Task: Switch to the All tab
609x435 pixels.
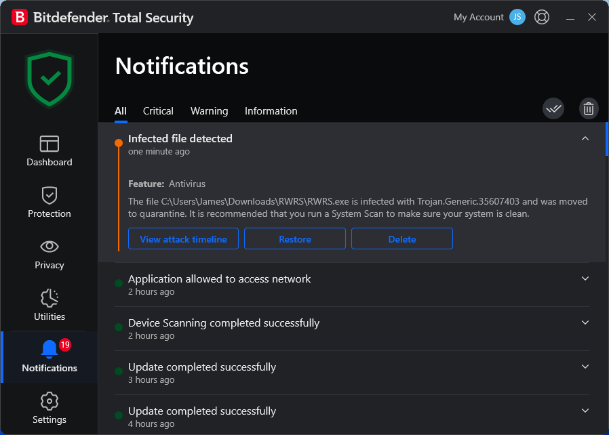Action: (x=121, y=111)
